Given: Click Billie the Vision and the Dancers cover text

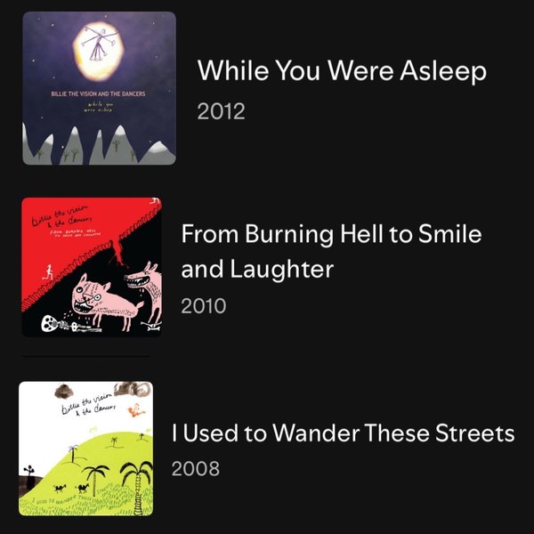Looking at the screenshot, I should [x=98, y=93].
